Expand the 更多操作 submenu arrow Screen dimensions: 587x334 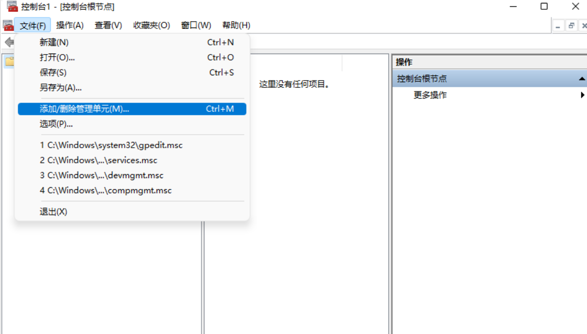pyautogui.click(x=583, y=95)
